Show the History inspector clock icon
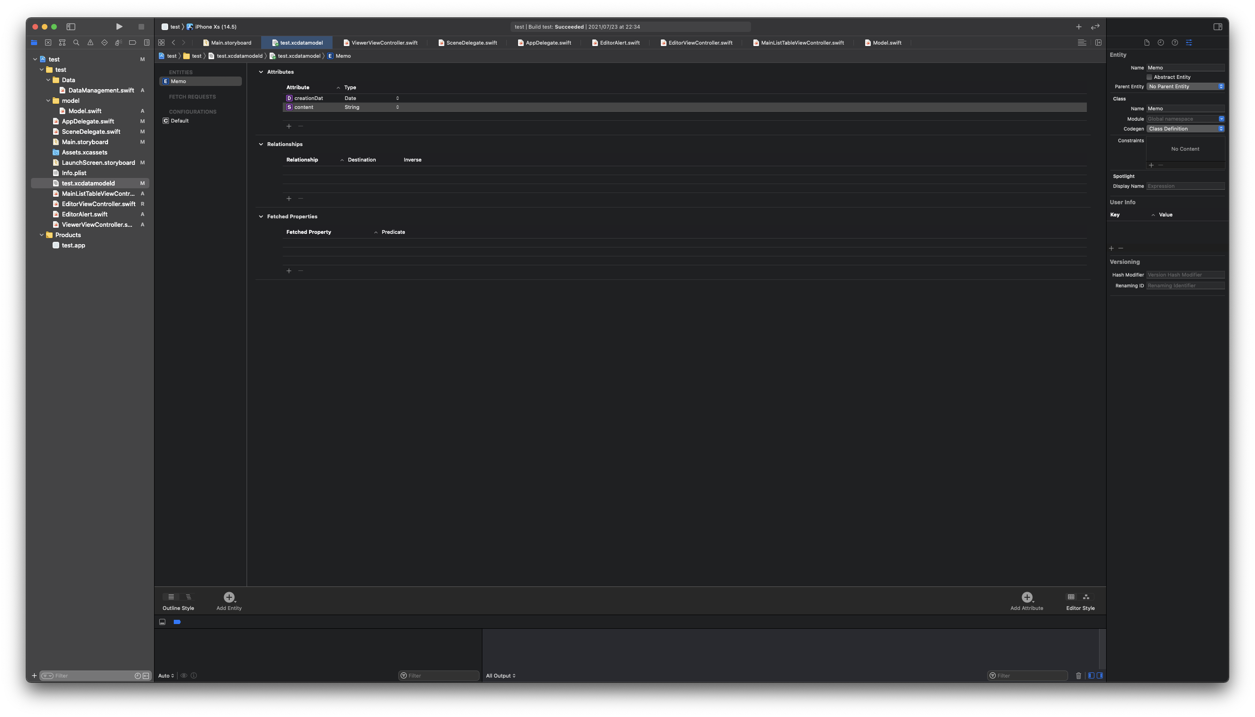 pyautogui.click(x=1161, y=43)
